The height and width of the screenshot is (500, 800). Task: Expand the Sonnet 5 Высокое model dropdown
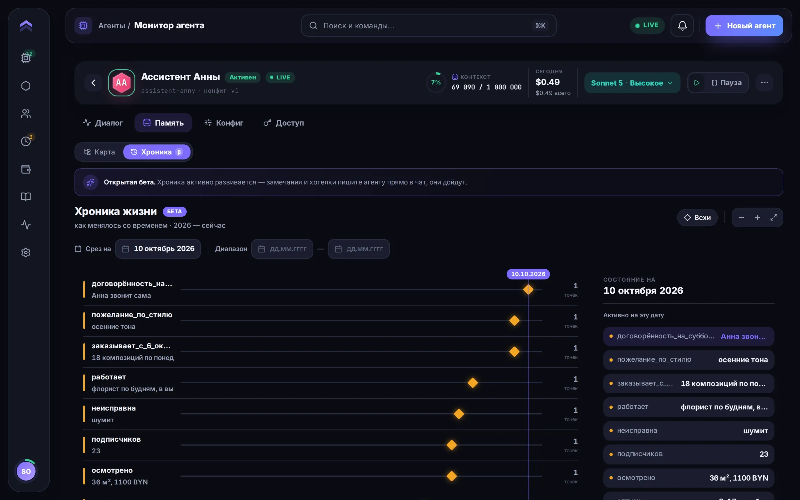tap(632, 83)
